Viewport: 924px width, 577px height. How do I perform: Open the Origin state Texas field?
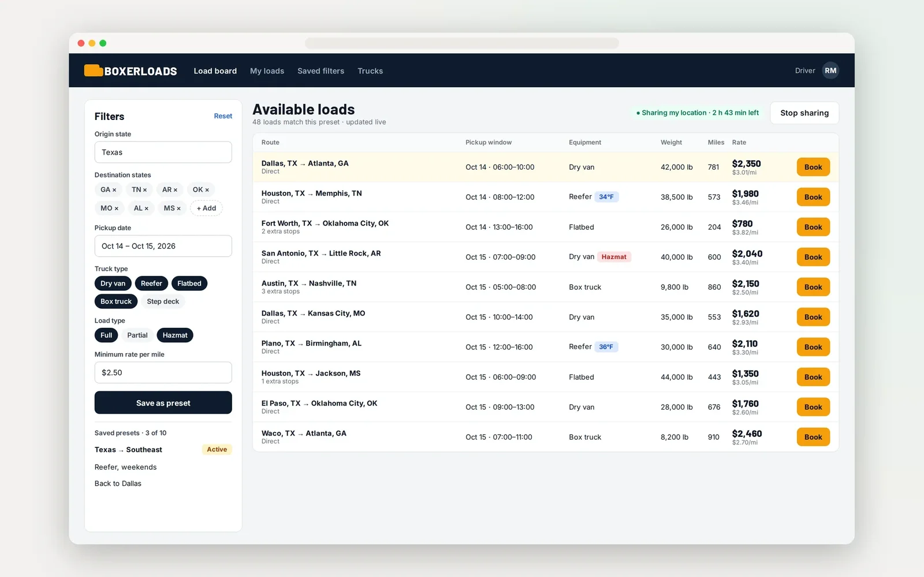point(163,152)
